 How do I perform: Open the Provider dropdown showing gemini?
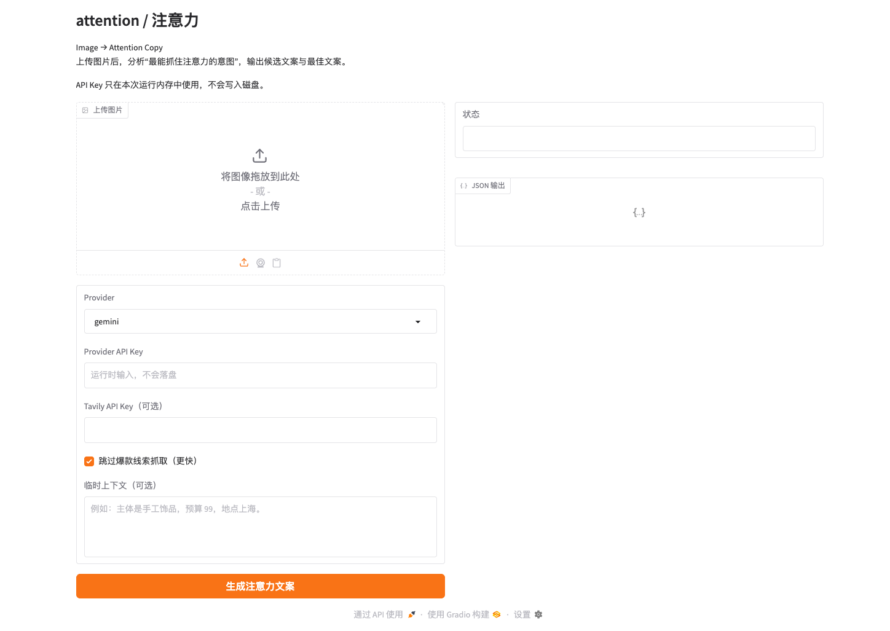point(260,321)
